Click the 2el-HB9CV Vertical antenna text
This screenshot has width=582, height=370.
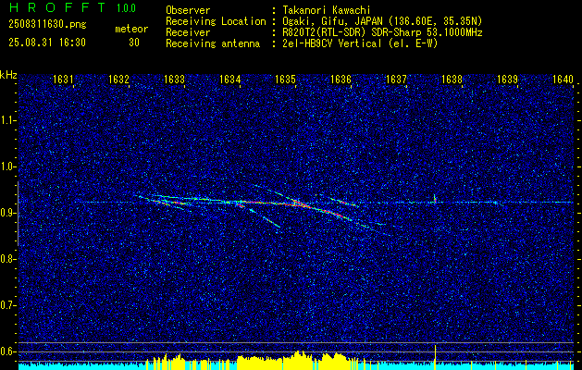pyautogui.click(x=361, y=43)
